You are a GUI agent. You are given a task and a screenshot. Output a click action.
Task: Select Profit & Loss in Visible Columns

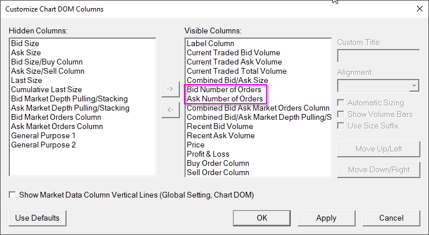208,154
